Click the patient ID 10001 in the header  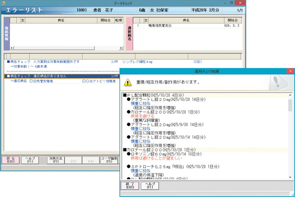[82, 10]
